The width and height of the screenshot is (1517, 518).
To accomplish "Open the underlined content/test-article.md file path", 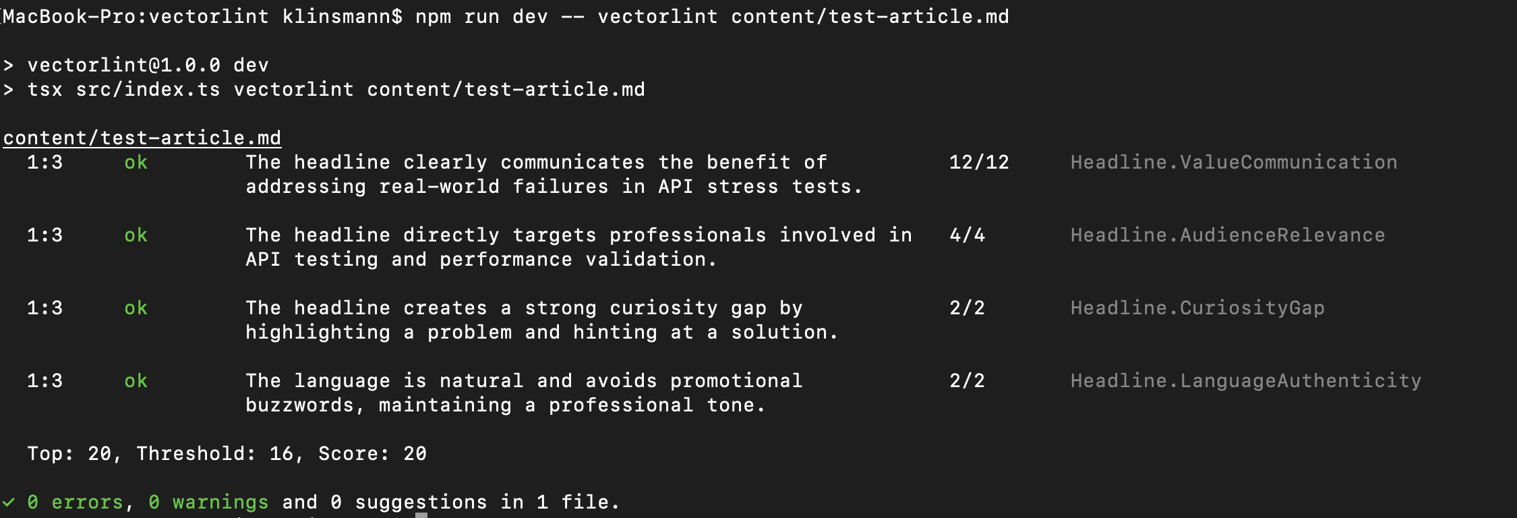I will (x=142, y=138).
